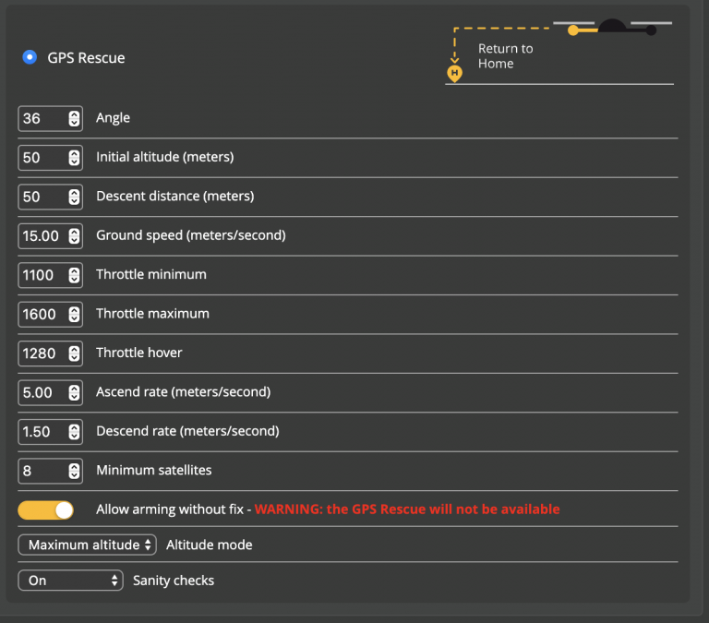Click the Initial altitude stepper arrows
Image resolution: width=709 pixels, height=623 pixels.
pos(74,158)
